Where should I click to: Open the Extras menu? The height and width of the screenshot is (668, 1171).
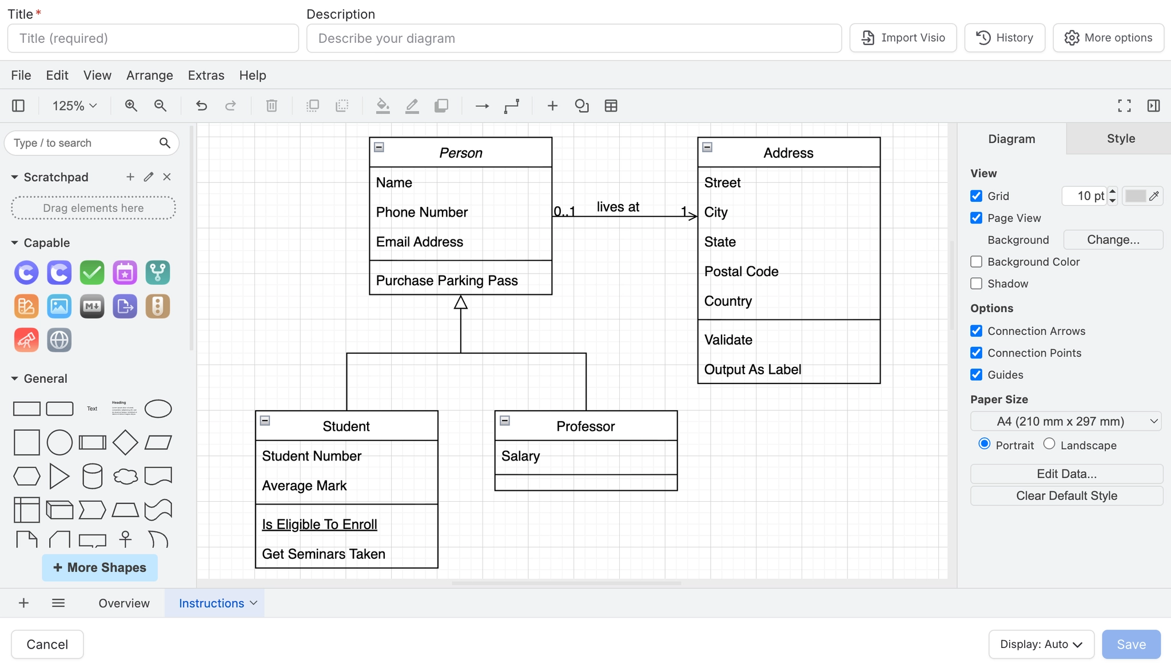point(206,75)
